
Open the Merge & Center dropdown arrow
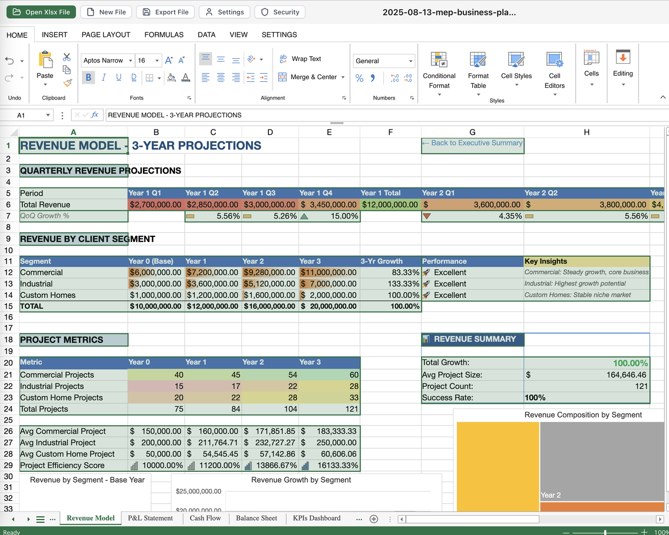pos(343,77)
